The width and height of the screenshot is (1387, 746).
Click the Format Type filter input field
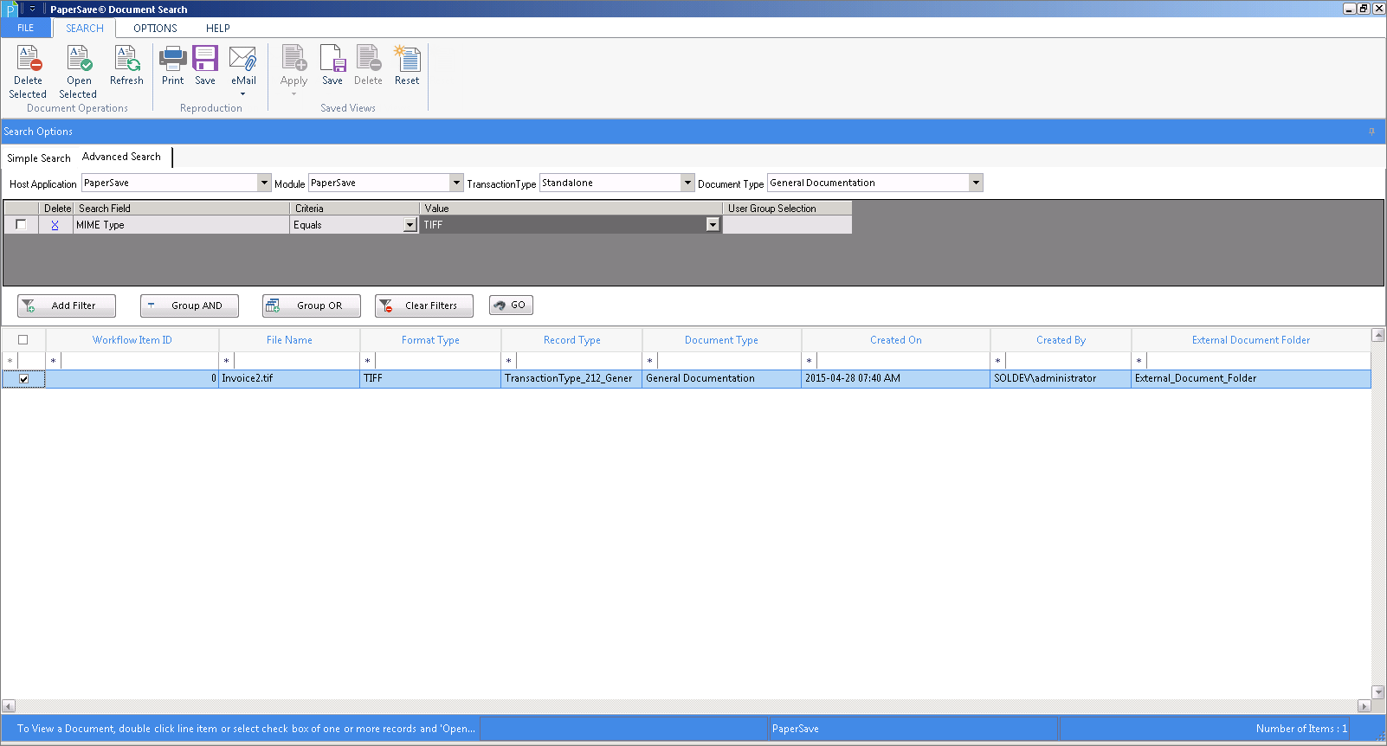437,361
